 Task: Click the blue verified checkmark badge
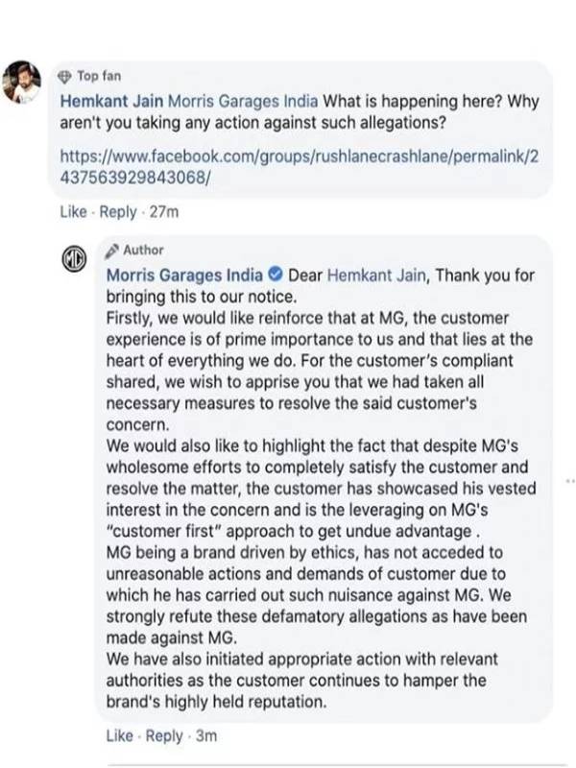point(276,275)
